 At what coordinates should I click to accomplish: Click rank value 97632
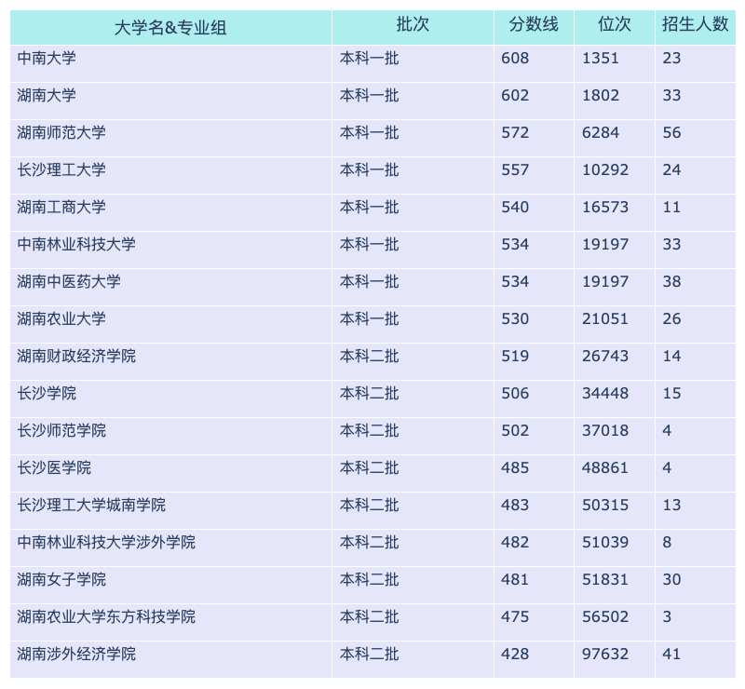click(605, 654)
